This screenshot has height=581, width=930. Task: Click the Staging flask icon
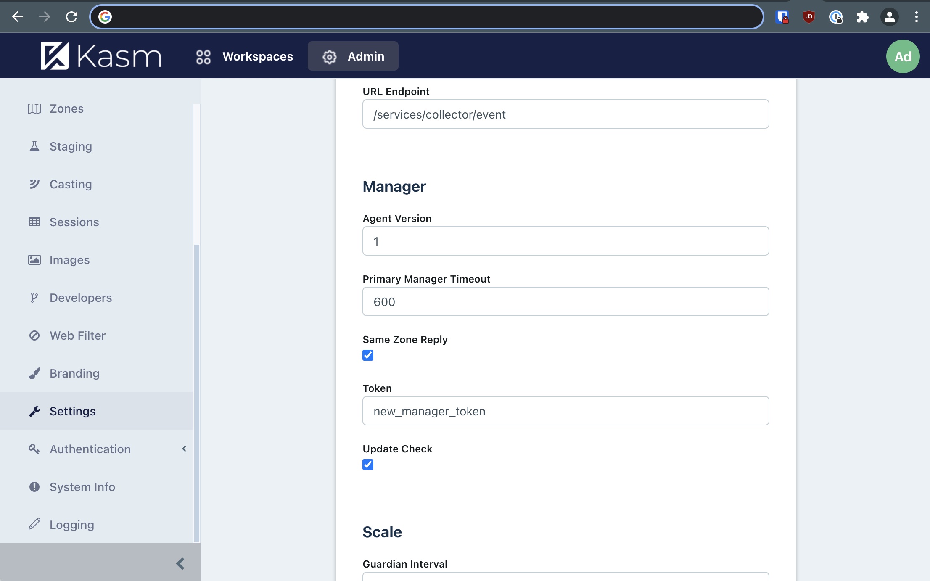point(34,146)
